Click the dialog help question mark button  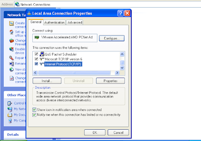pos(121,13)
